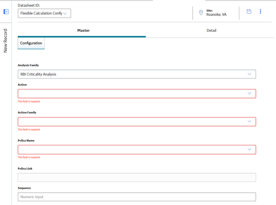Expand the Action Family dropdown chevron

click(x=249, y=121)
